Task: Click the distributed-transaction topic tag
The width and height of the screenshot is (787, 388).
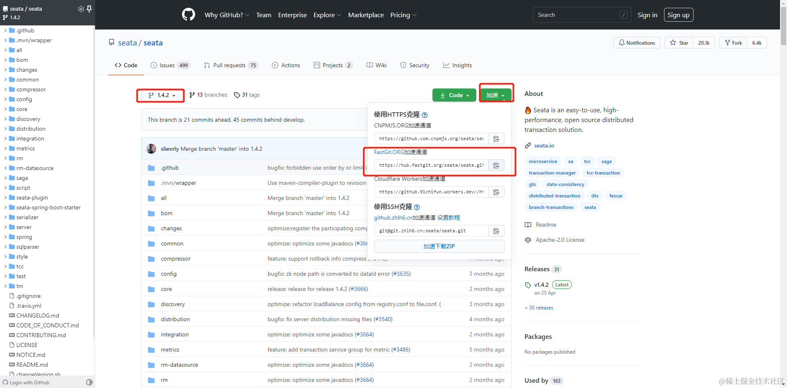Action: (x=554, y=196)
